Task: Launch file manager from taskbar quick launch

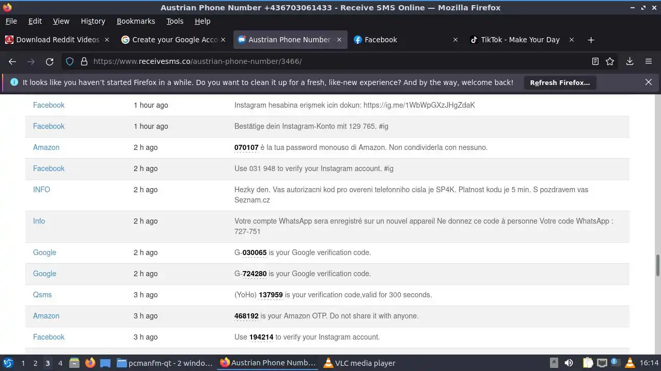Action: pos(74,363)
